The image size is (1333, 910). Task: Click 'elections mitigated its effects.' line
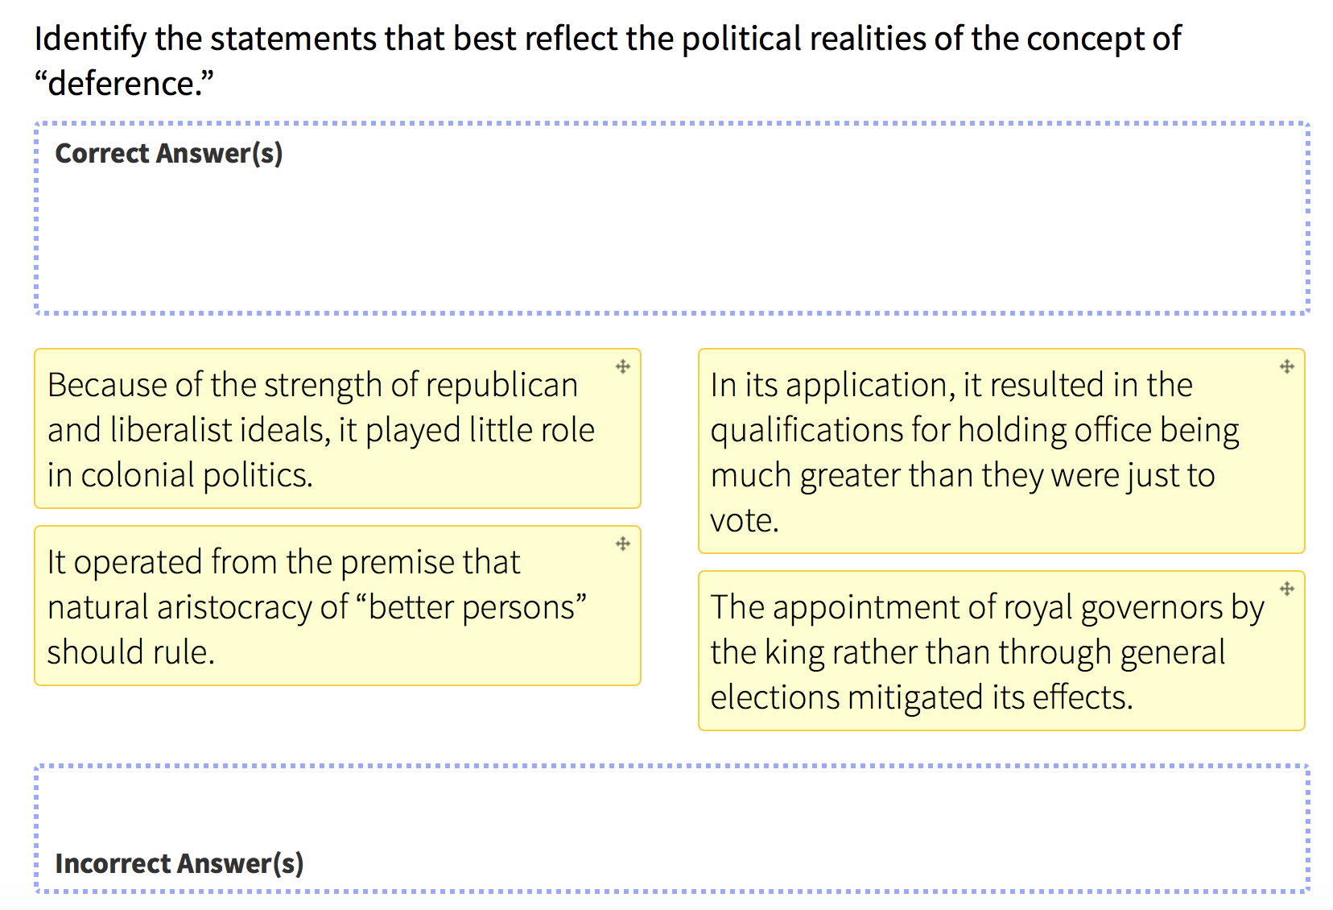pos(922,697)
